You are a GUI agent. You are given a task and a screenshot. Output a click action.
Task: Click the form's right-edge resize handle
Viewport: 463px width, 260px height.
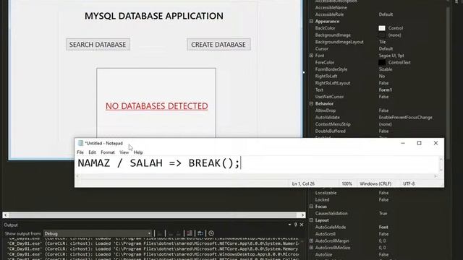[304, 72]
